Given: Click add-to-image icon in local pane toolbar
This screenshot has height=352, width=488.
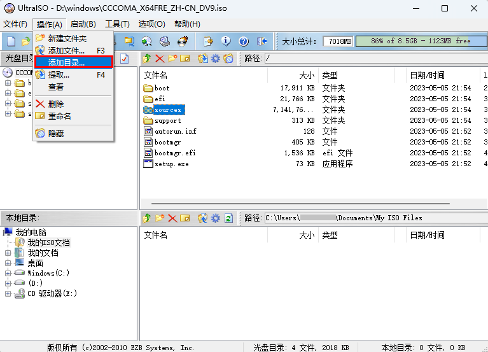Looking at the screenshot, I should pyautogui.click(x=202, y=218).
